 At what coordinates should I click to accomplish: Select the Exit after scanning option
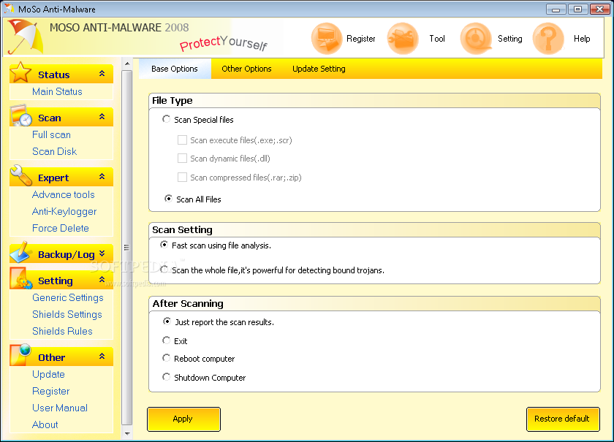[166, 340]
